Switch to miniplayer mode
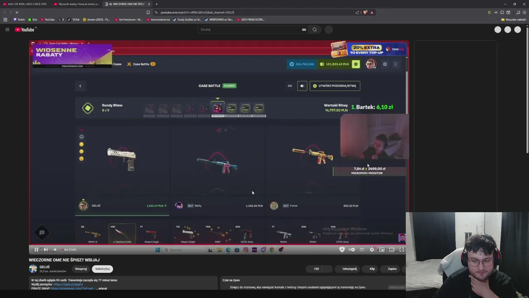 382,250
